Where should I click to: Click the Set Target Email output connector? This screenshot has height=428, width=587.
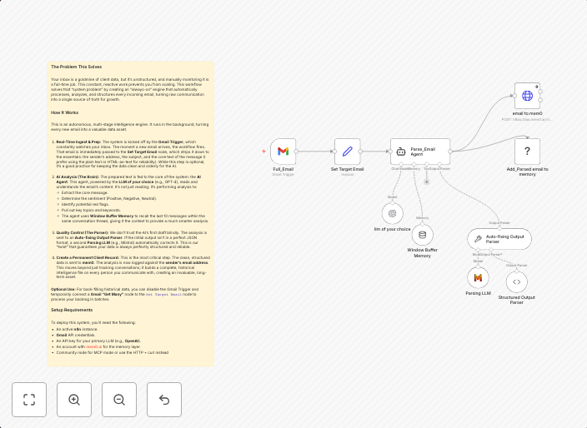pos(360,152)
